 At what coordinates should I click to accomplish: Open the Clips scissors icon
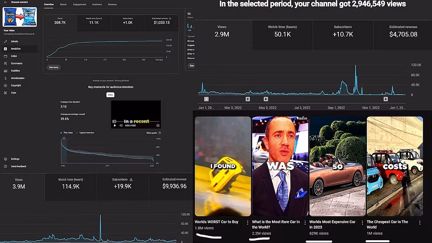click(x=6, y=93)
